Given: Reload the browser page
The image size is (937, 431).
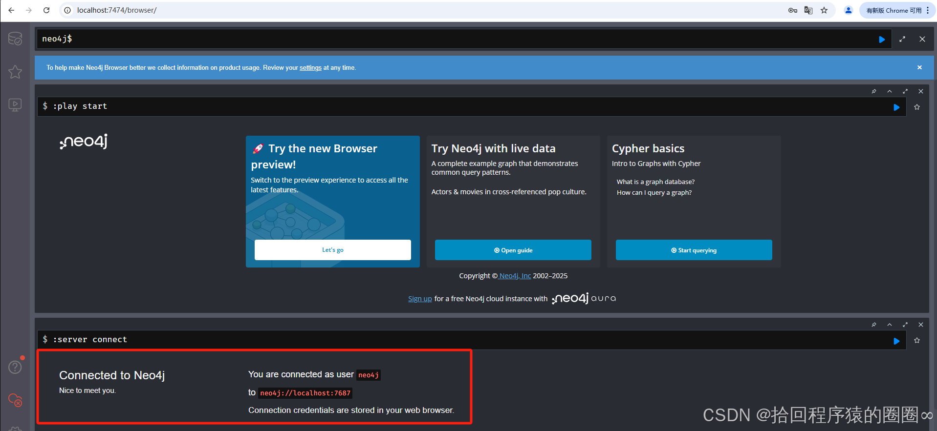Looking at the screenshot, I should point(46,10).
